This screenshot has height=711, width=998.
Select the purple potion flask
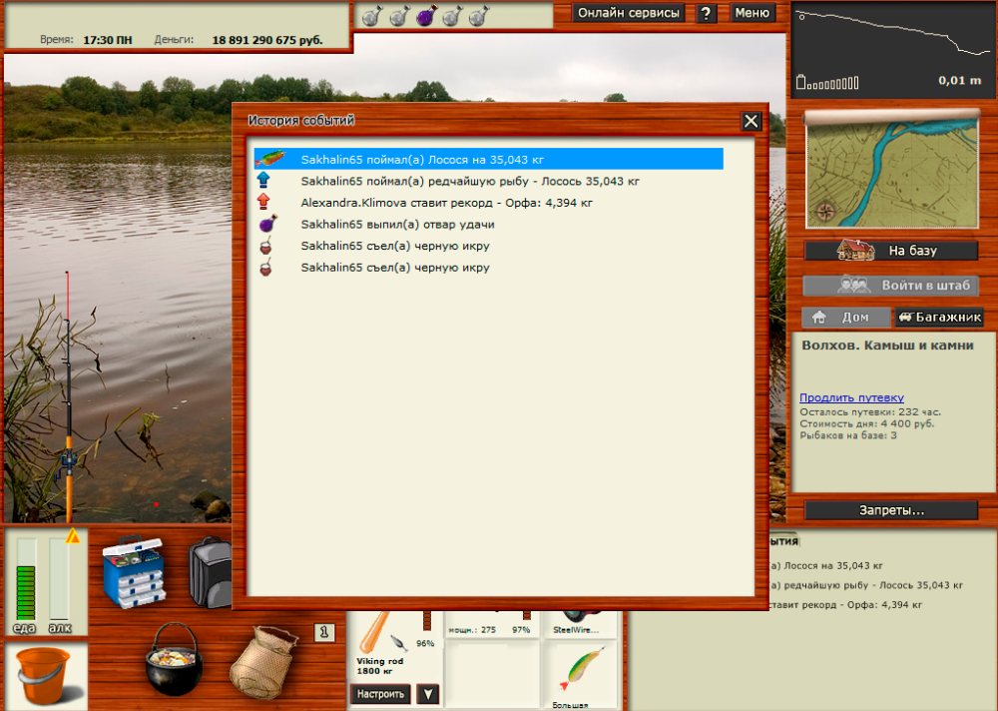[425, 16]
